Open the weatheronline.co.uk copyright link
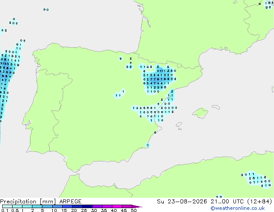The height and width of the screenshot is (212, 274). point(238,208)
